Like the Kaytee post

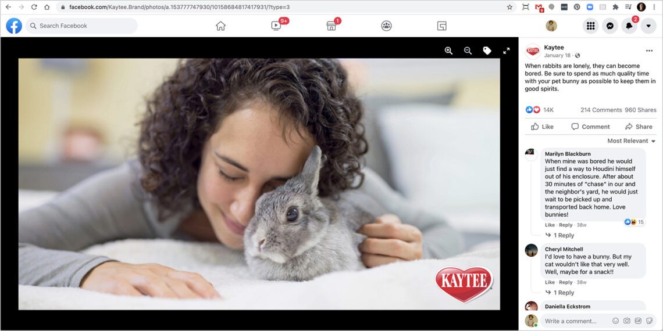(543, 127)
